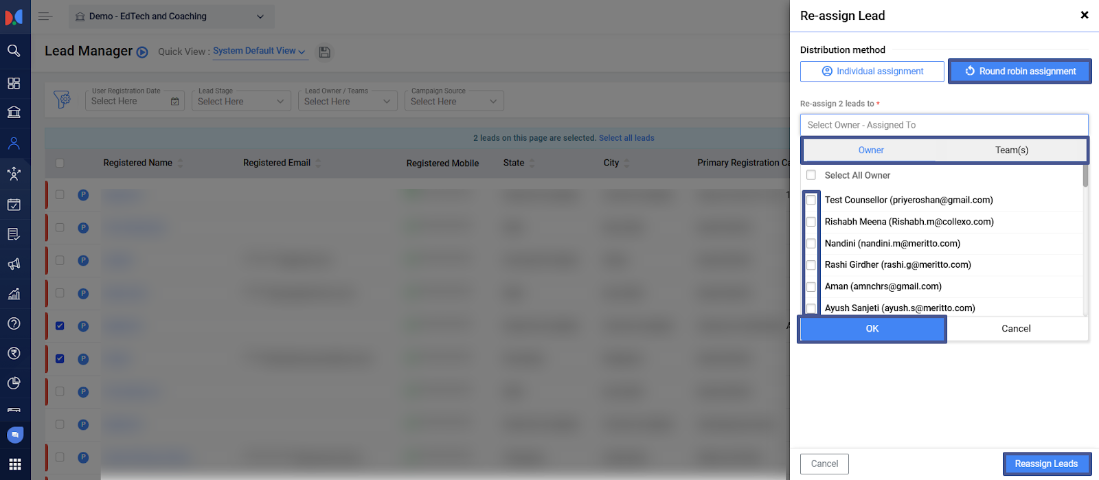The image size is (1099, 480).
Task: Click the Select Owner - Assigned To field
Action: (x=944, y=125)
